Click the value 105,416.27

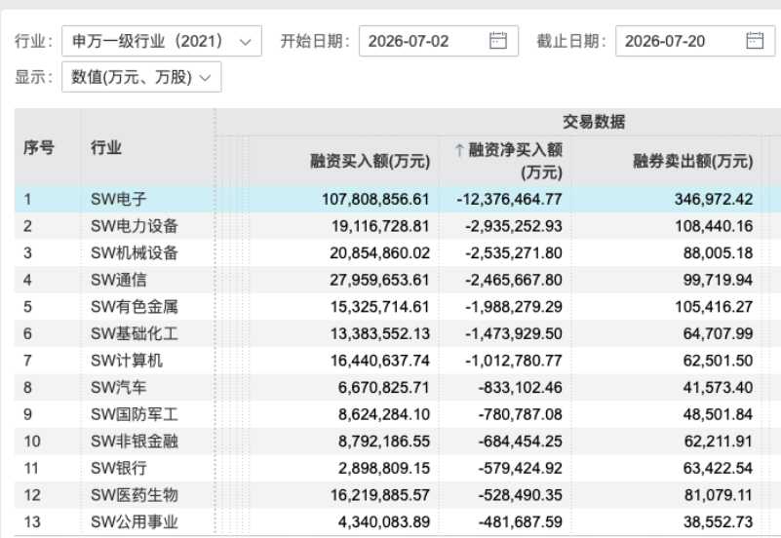point(714,307)
